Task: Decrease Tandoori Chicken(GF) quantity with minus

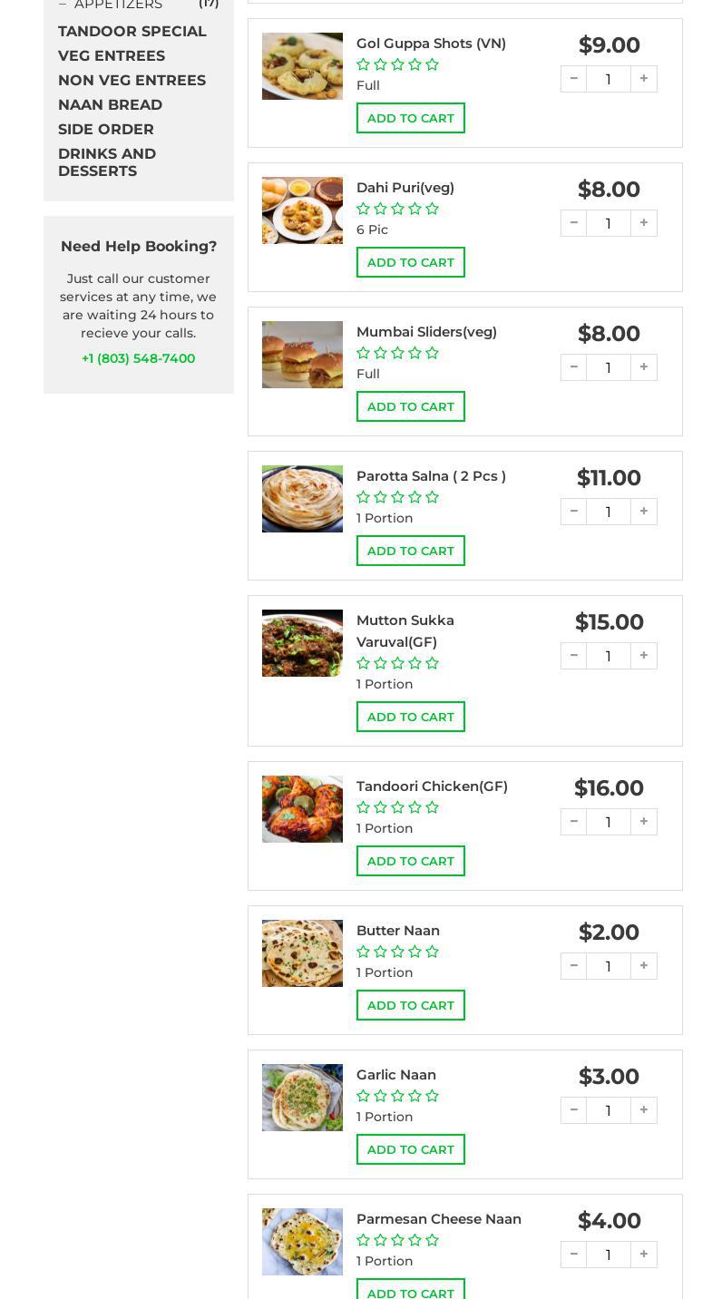Action: point(573,822)
